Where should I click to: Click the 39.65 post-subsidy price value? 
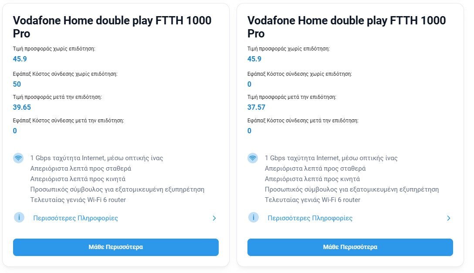pyautogui.click(x=22, y=107)
